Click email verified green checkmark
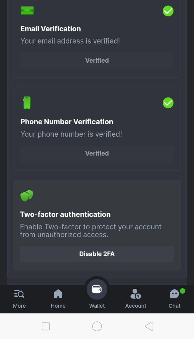Image resolution: width=194 pixels, height=339 pixels. pyautogui.click(x=168, y=11)
